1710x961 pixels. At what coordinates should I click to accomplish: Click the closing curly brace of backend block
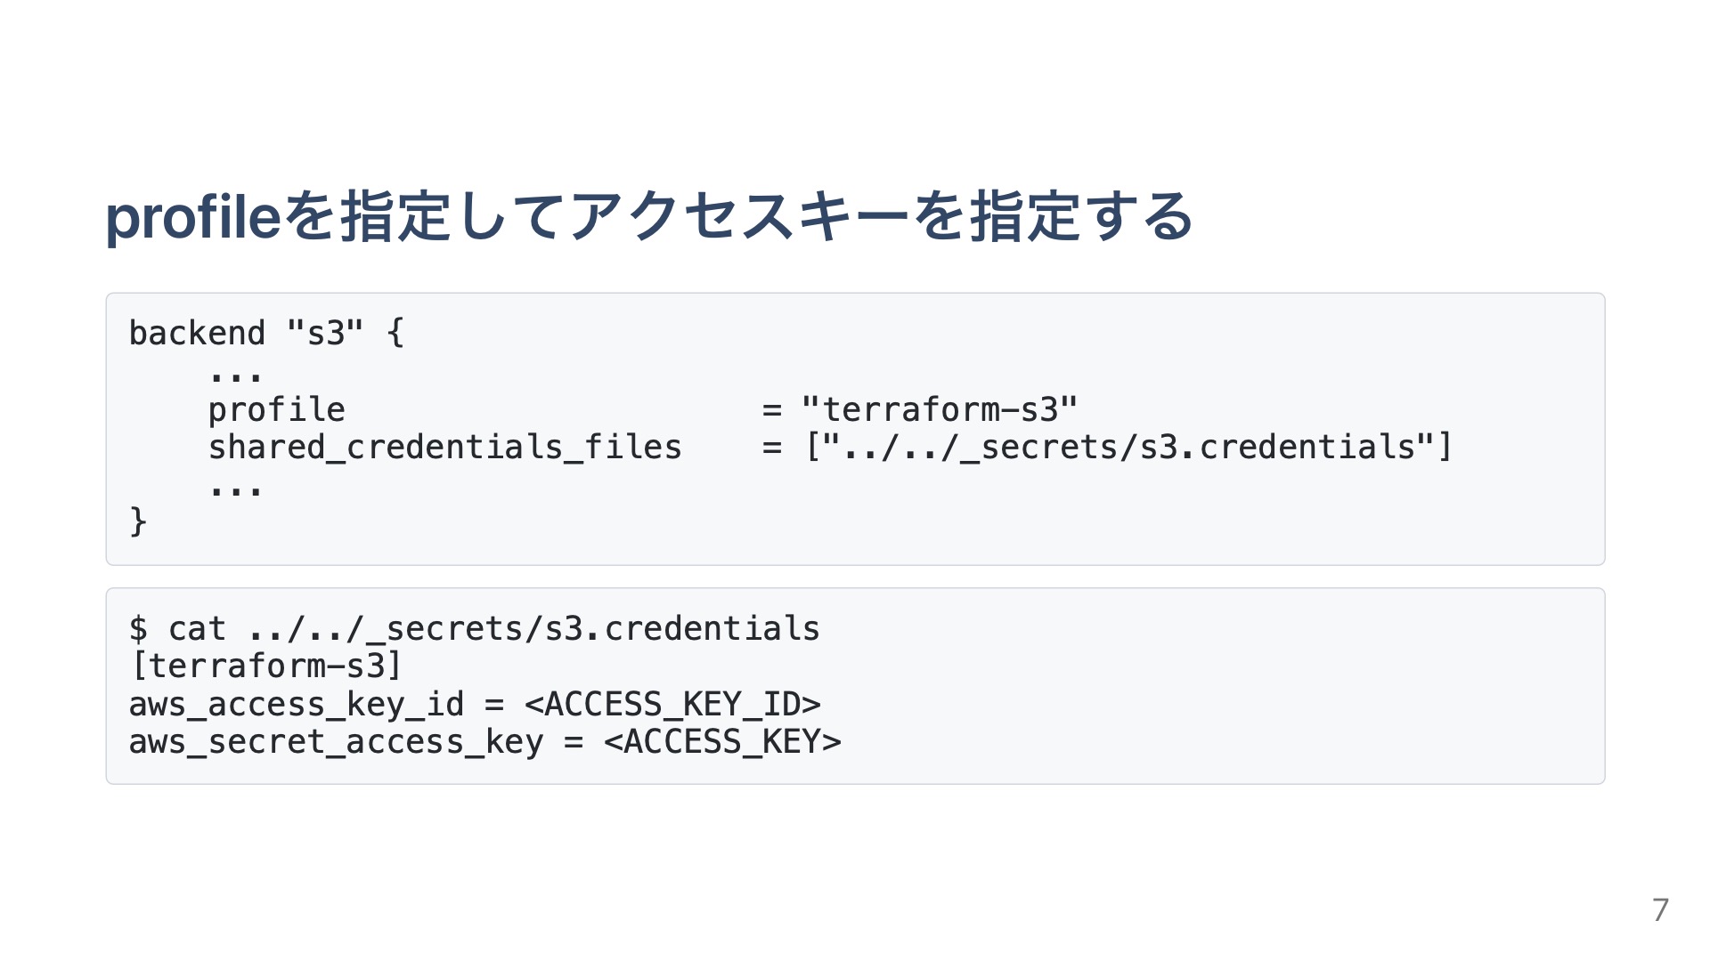[138, 521]
